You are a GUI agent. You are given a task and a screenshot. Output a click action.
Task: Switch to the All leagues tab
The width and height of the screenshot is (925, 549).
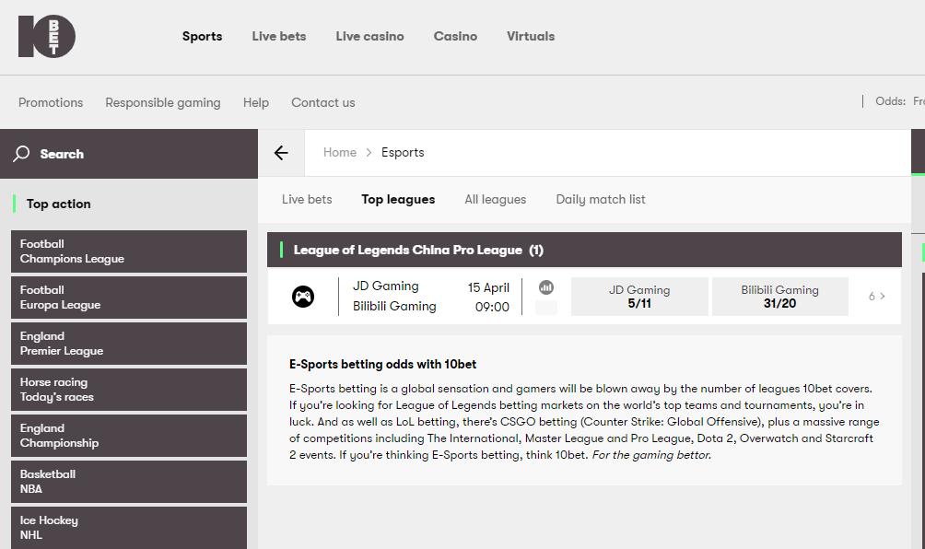point(495,199)
